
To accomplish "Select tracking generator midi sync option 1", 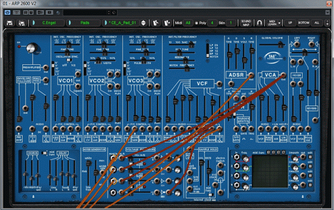I will [269, 152].
